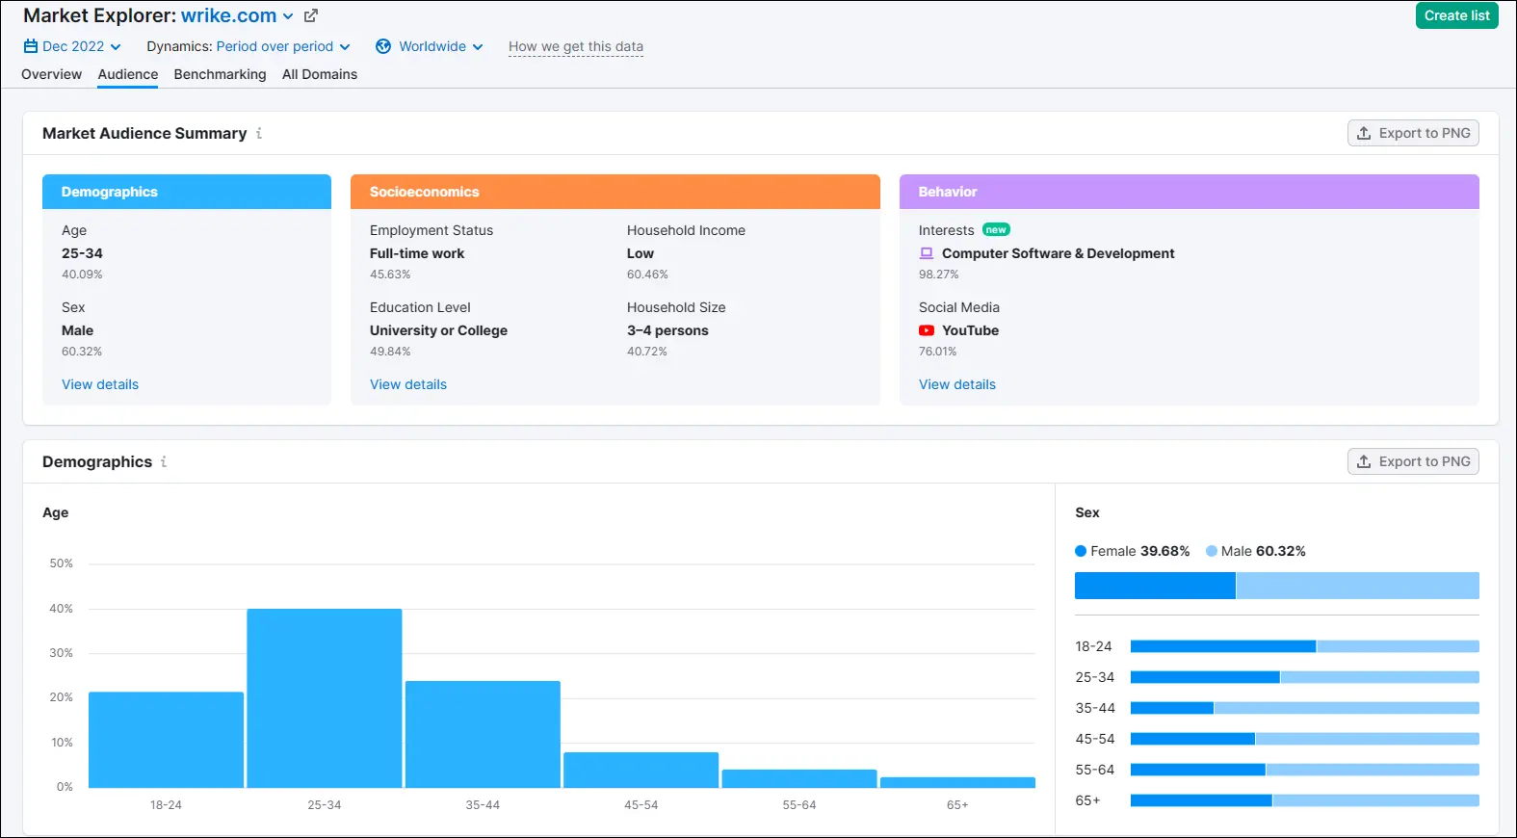The height and width of the screenshot is (838, 1517).
Task: Expand the wrike.com domain dropdown
Action: point(238,16)
